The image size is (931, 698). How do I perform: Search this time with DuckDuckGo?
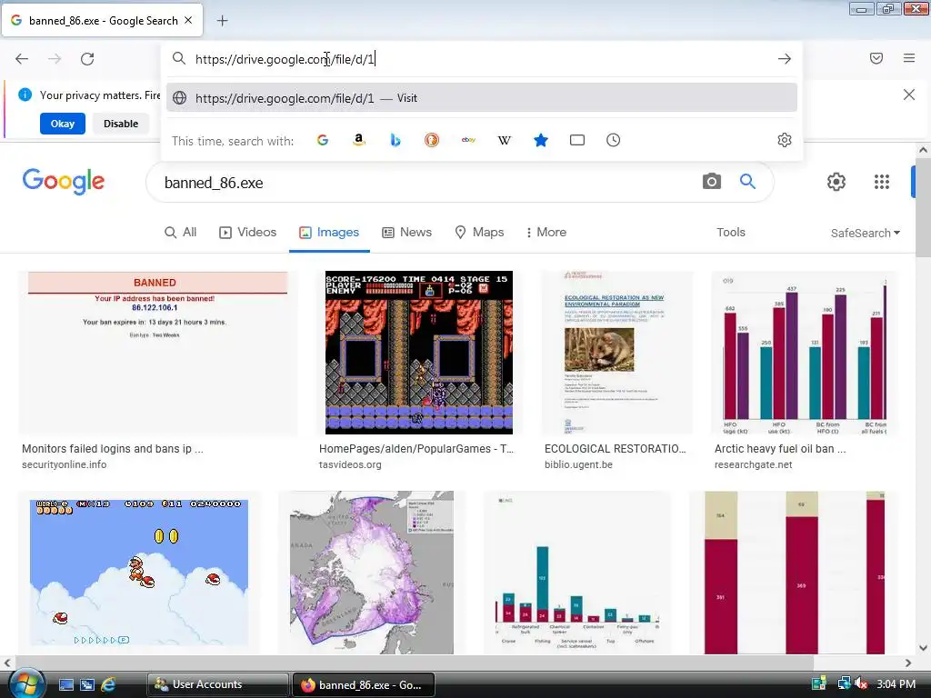tap(432, 140)
